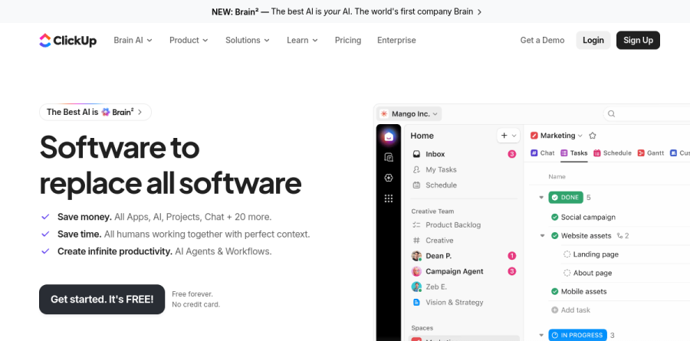Toggle the Mobile assets status check

click(555, 291)
